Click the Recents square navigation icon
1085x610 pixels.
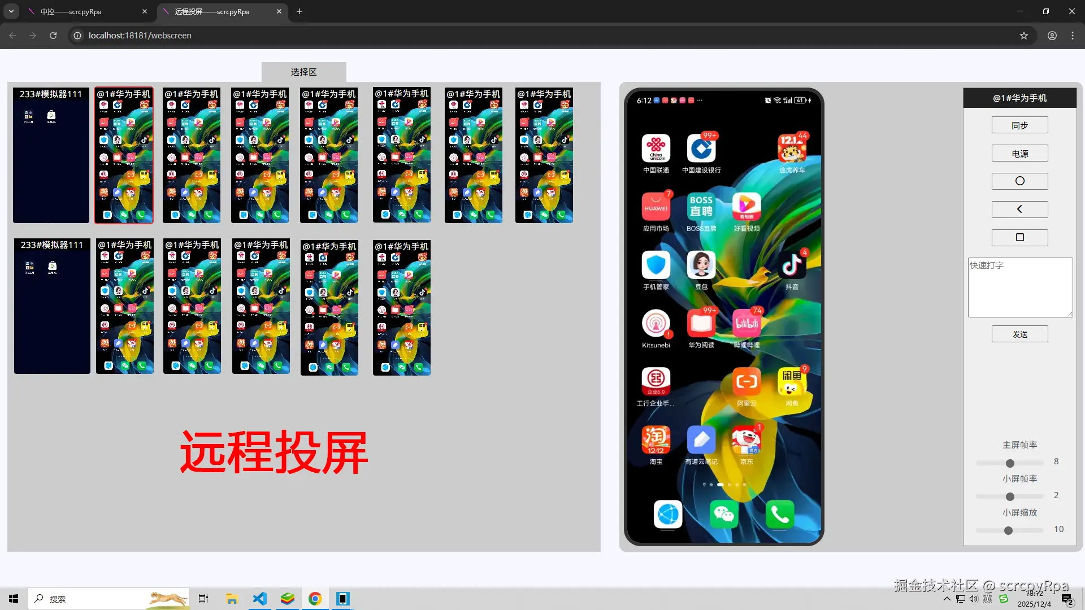(1019, 237)
